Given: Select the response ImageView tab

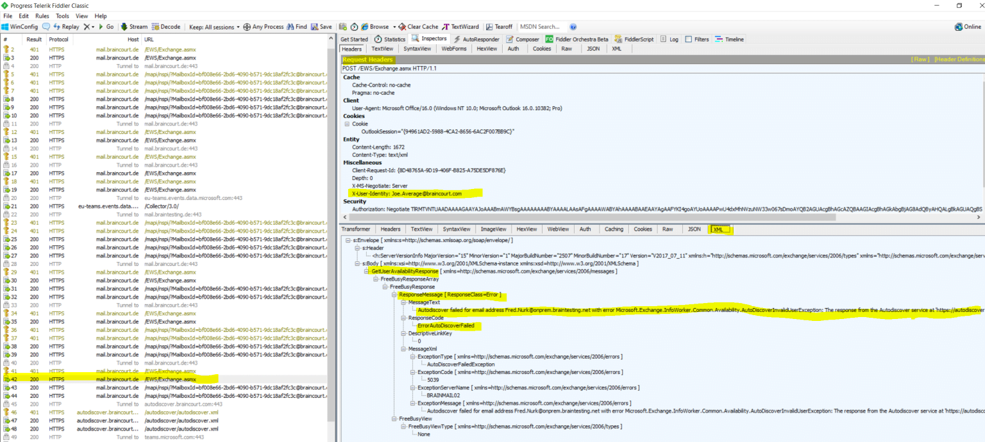Looking at the screenshot, I should click(492, 229).
